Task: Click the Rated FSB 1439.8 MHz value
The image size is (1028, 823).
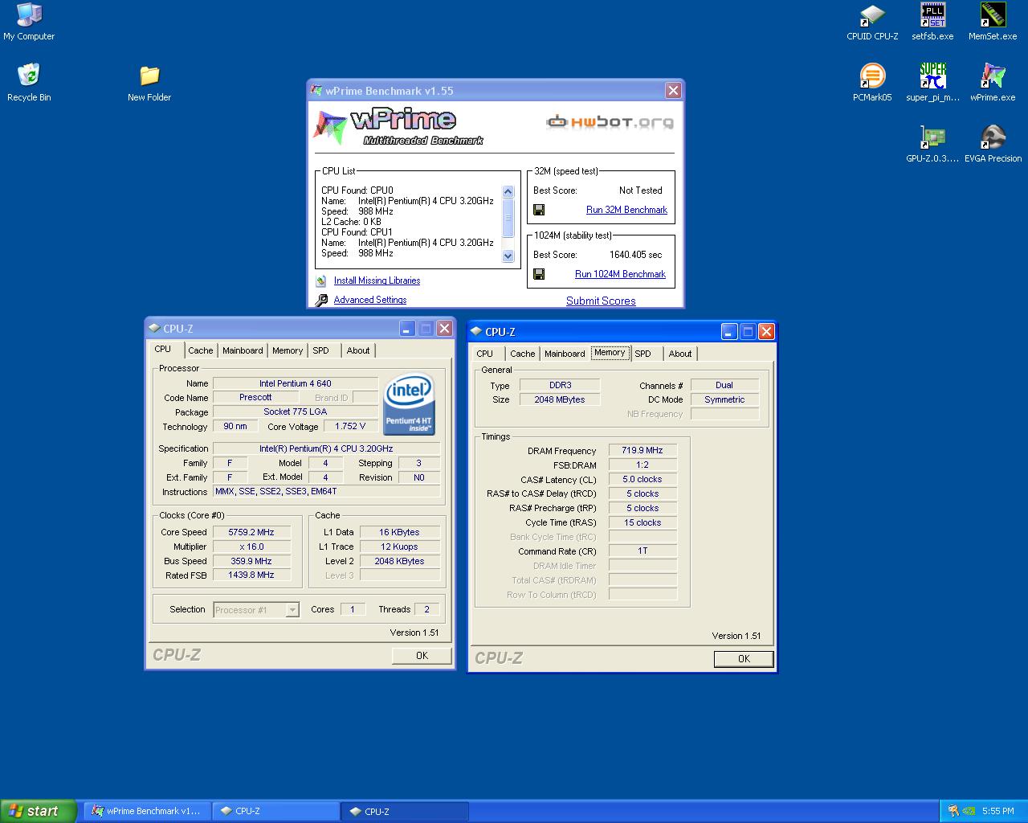Action: coord(251,575)
